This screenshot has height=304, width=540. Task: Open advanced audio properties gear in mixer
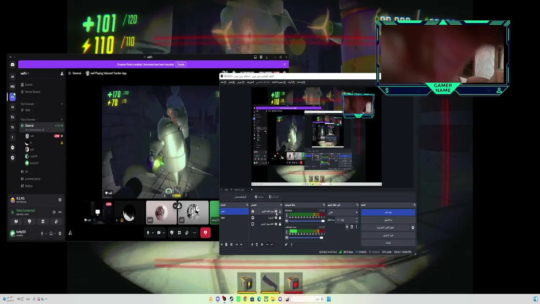(286, 244)
